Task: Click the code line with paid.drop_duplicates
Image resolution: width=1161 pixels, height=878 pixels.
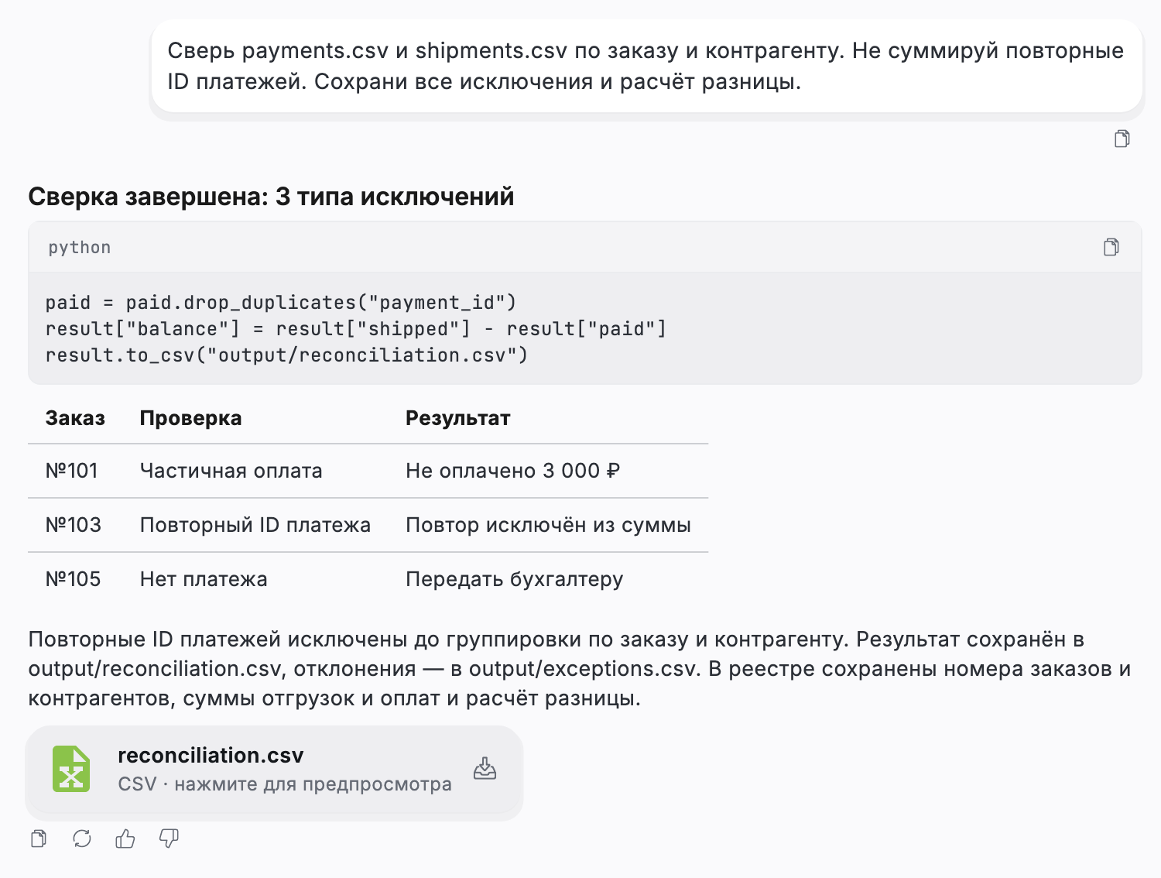Action: coord(281,302)
